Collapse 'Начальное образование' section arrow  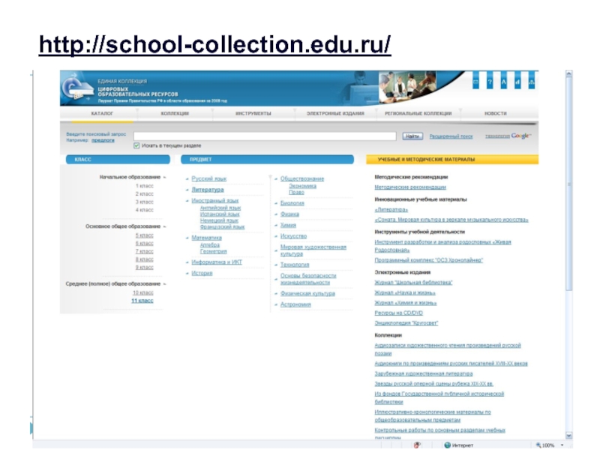[164, 177]
